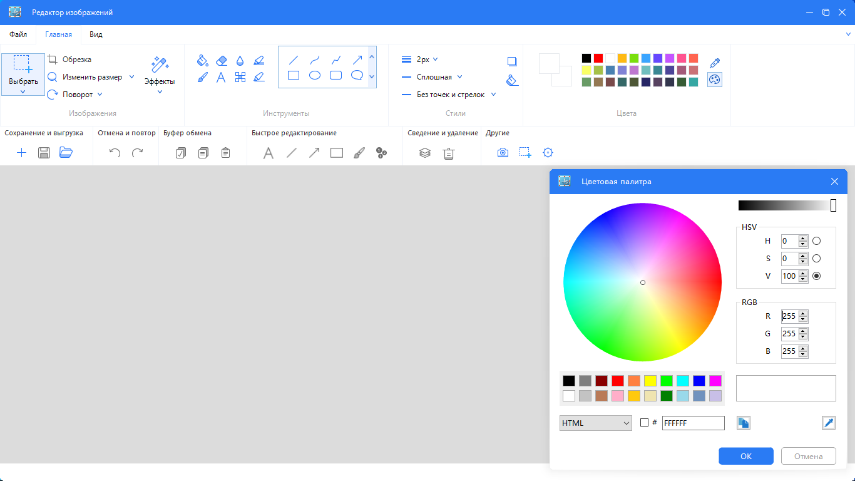This screenshot has height=481, width=855.
Task: Click the screenshot camera icon
Action: 503,153
